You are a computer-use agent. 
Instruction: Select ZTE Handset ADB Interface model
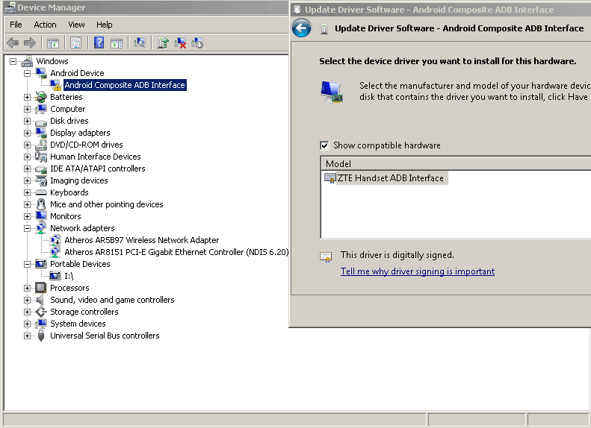pos(391,178)
